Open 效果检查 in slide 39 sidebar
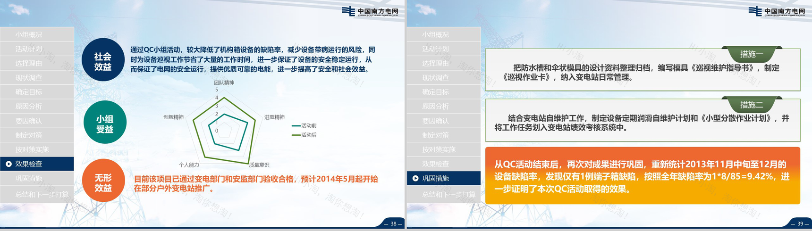This screenshot has height=231, width=812. (444, 164)
